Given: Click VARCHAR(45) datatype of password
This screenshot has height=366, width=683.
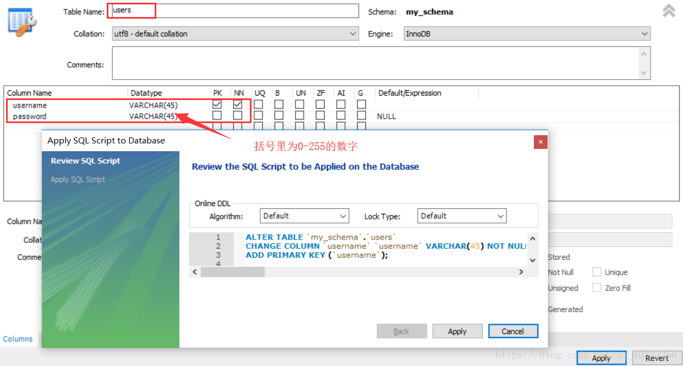Looking at the screenshot, I should point(154,117).
